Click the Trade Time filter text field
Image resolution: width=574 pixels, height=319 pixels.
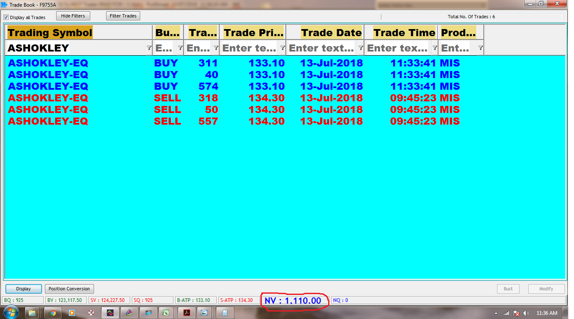pos(398,48)
